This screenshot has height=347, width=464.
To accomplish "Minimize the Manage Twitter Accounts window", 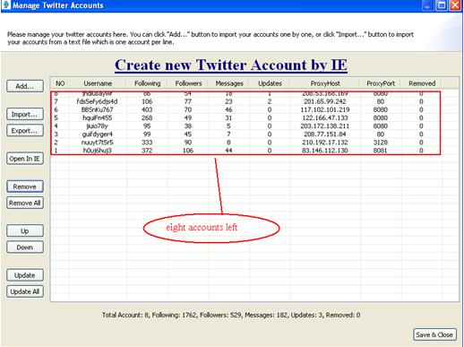I will [428, 5].
